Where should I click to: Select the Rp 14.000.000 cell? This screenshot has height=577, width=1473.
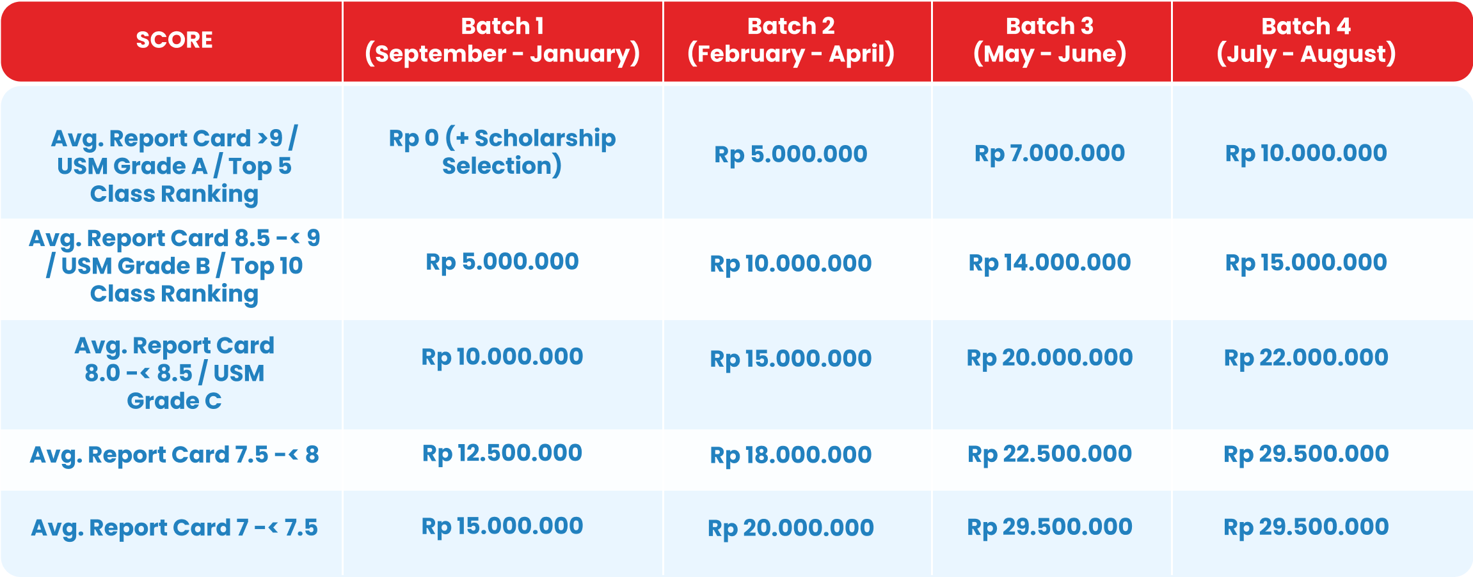[1049, 263]
